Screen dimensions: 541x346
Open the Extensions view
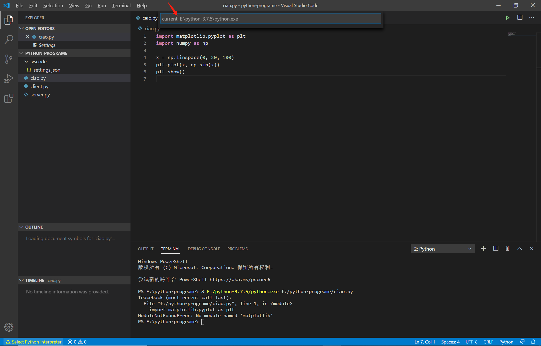tap(9, 98)
